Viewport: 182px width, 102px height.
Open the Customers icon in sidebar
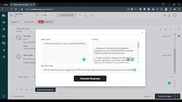pyautogui.click(x=4, y=36)
